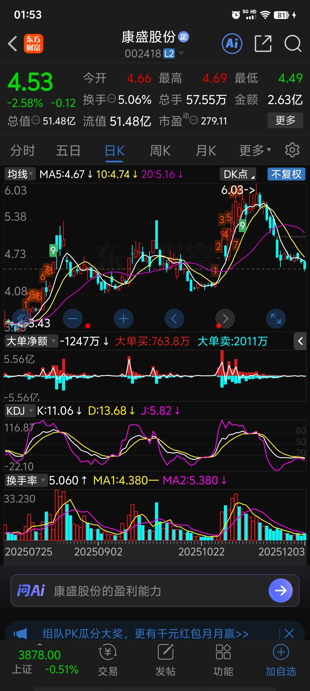This screenshot has width=310, height=691.
Task: Open 组队PK瓜分大奖 promotion link
Action: tap(146, 633)
